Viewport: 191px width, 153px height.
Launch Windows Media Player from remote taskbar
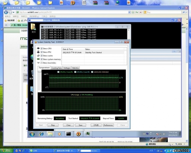click(x=59, y=134)
